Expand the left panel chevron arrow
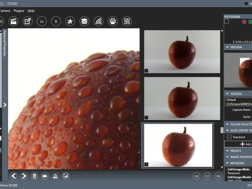 5,105
